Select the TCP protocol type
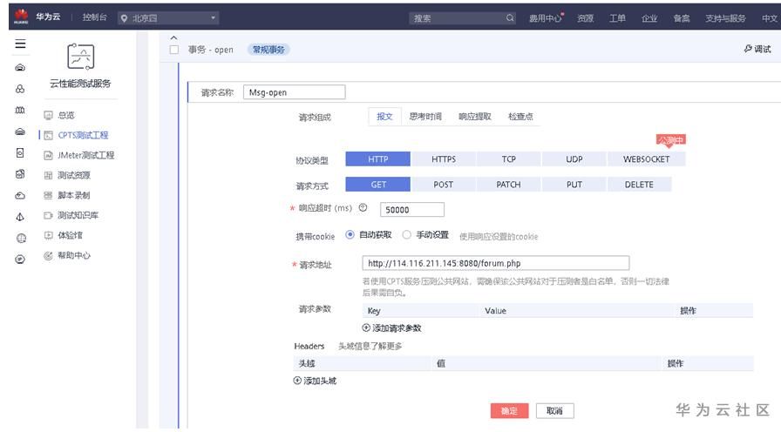 [x=508, y=159]
